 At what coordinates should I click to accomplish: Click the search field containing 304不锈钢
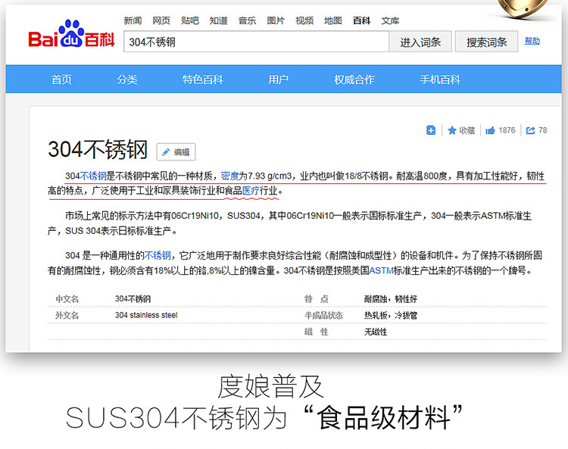coord(257,42)
